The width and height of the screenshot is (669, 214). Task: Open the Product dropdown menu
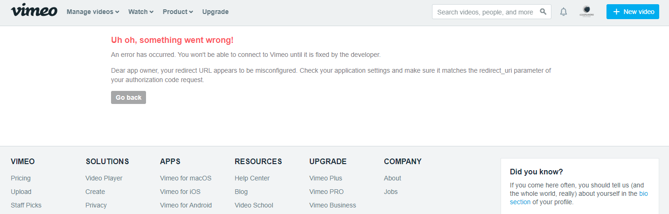point(178,12)
